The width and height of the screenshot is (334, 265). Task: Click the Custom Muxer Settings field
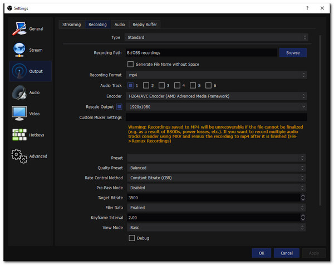click(x=216, y=117)
